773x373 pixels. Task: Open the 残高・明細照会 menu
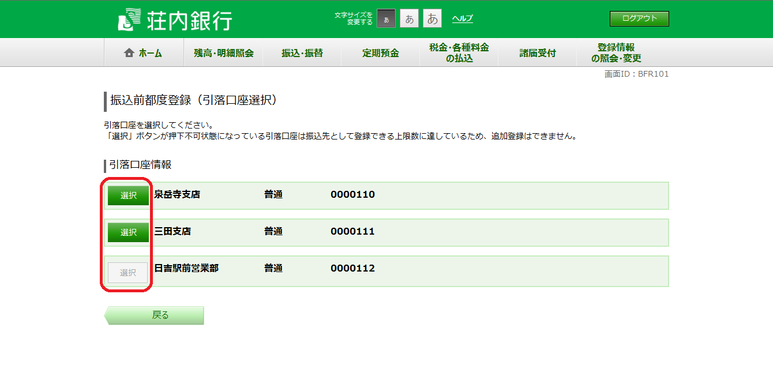[x=223, y=53]
